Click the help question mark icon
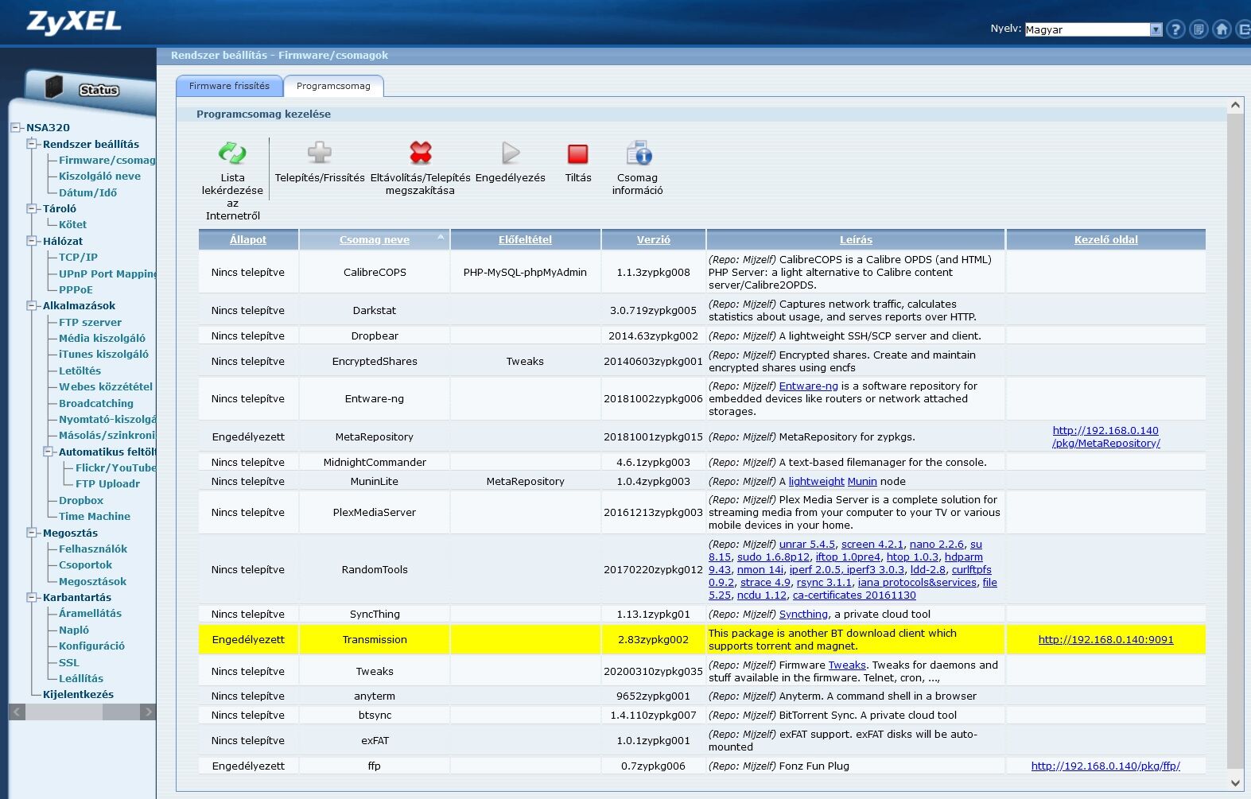This screenshot has height=799, width=1251. (x=1175, y=29)
